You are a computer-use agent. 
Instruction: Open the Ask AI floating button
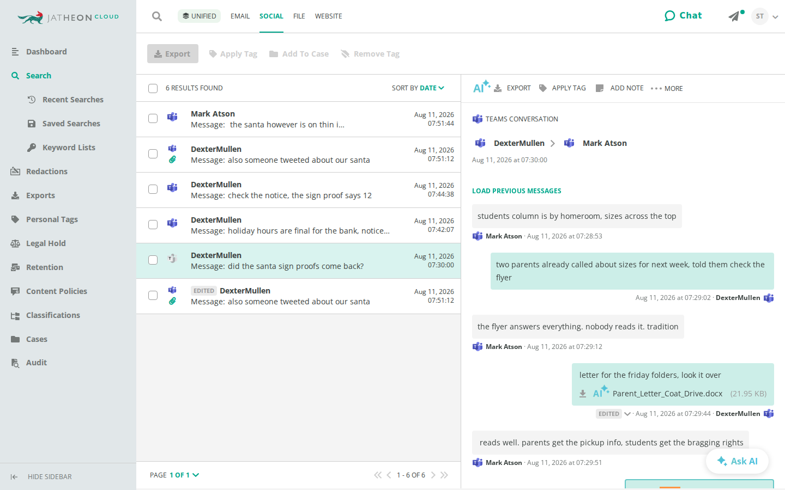click(x=737, y=461)
